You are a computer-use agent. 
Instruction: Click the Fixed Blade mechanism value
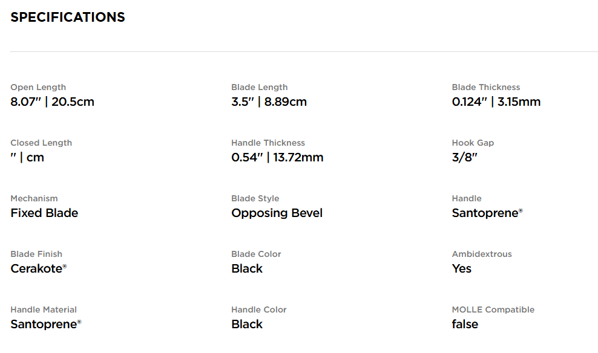pos(44,213)
